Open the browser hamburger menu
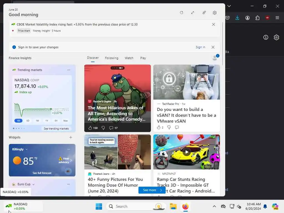The image size is (284, 213). coord(277,18)
